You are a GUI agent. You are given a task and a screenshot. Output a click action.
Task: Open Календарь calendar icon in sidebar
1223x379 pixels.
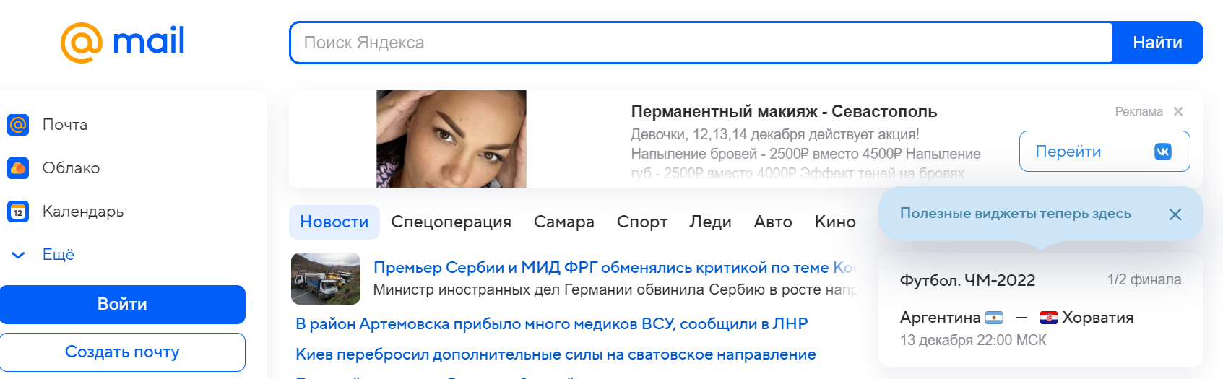[x=18, y=212]
